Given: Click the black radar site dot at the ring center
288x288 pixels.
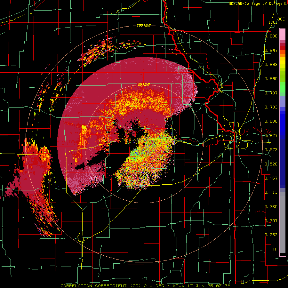Looking at the screenshot, I should coord(144,144).
